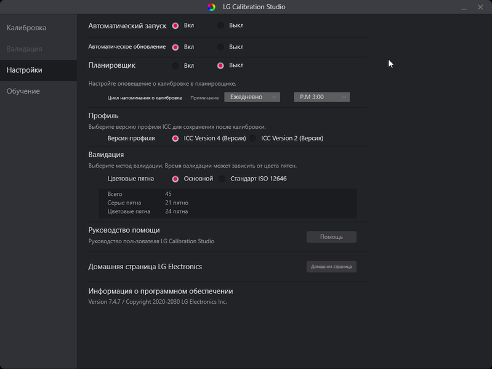Choose ICC Version 2 profile
Viewport: 492px width, 369px height.
coord(252,139)
